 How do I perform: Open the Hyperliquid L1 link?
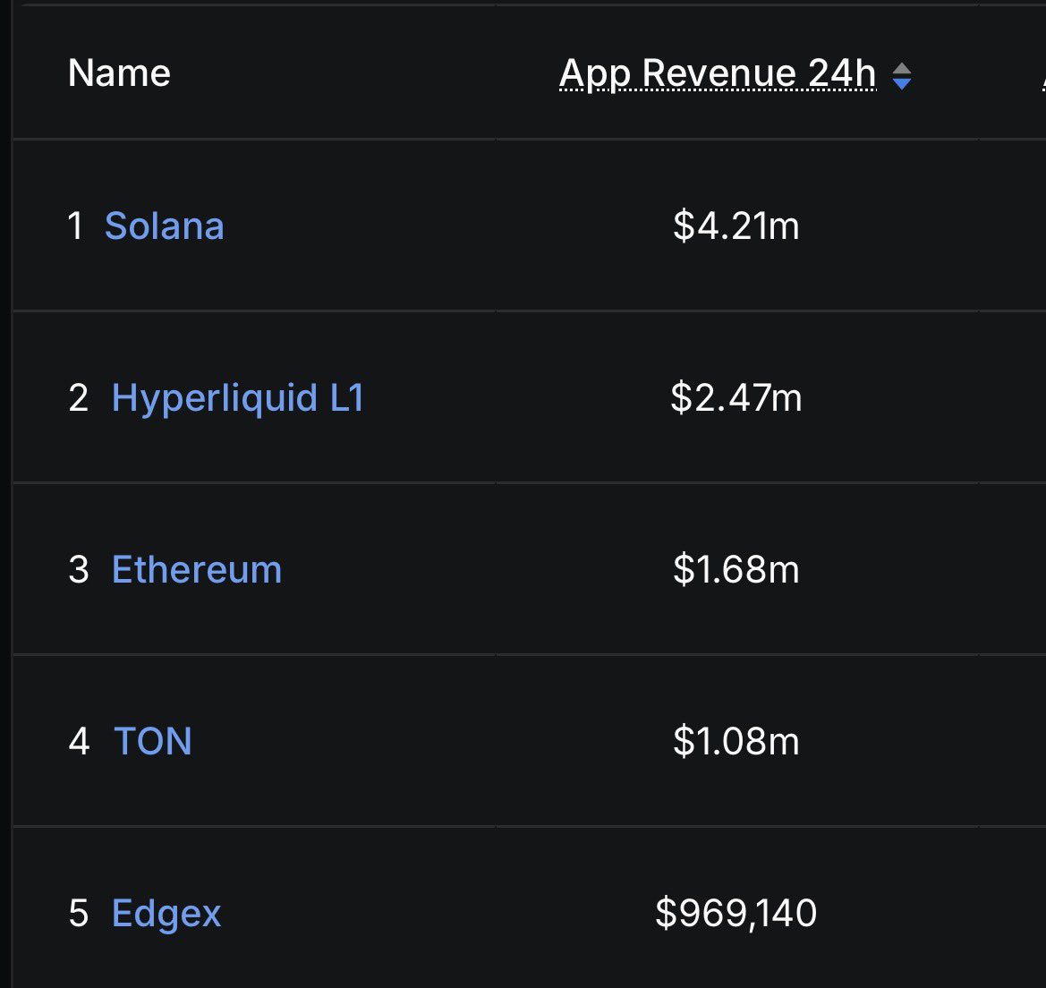point(237,398)
